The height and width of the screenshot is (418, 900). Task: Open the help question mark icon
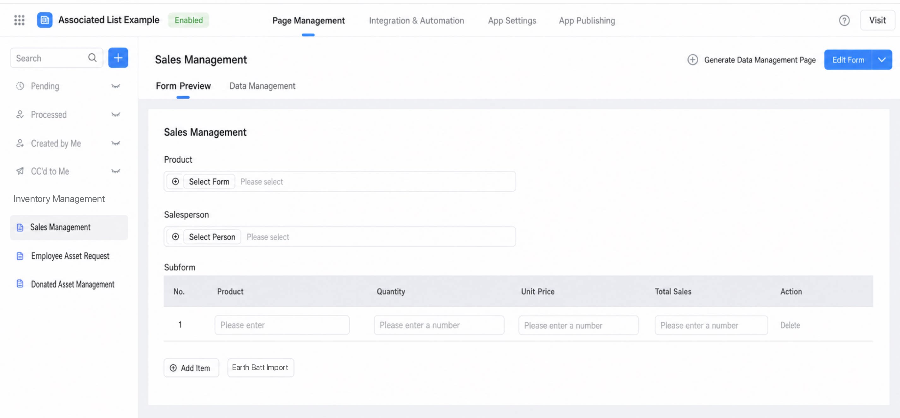(844, 20)
